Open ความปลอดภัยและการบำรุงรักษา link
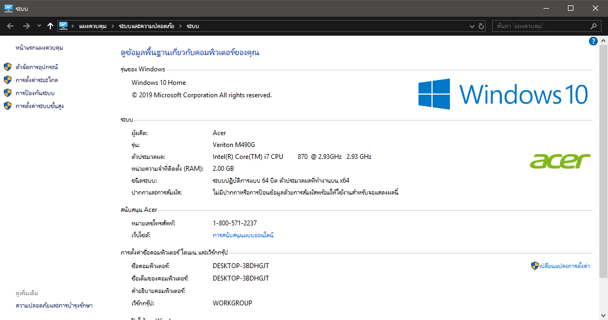The width and height of the screenshot is (608, 320). coord(54,305)
